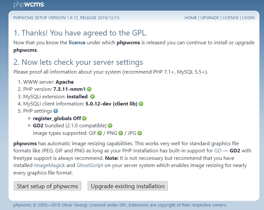Click the PHP version value 7.3.11-nmm1
264x210 pixels.
coord(69,89)
